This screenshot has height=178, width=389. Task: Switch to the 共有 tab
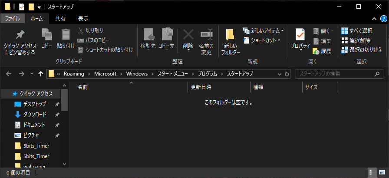tap(60, 18)
